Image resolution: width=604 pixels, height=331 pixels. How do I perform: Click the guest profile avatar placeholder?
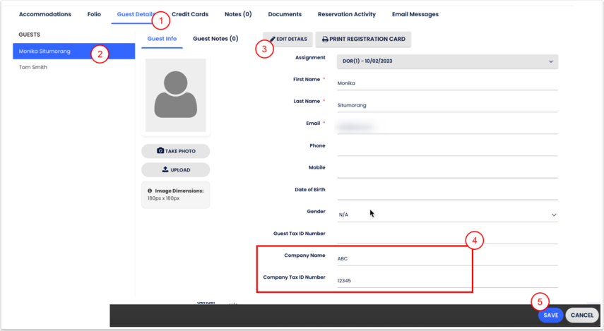point(175,95)
